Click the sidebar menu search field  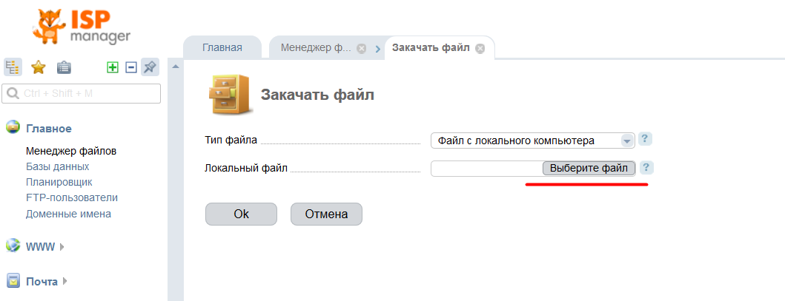click(81, 93)
